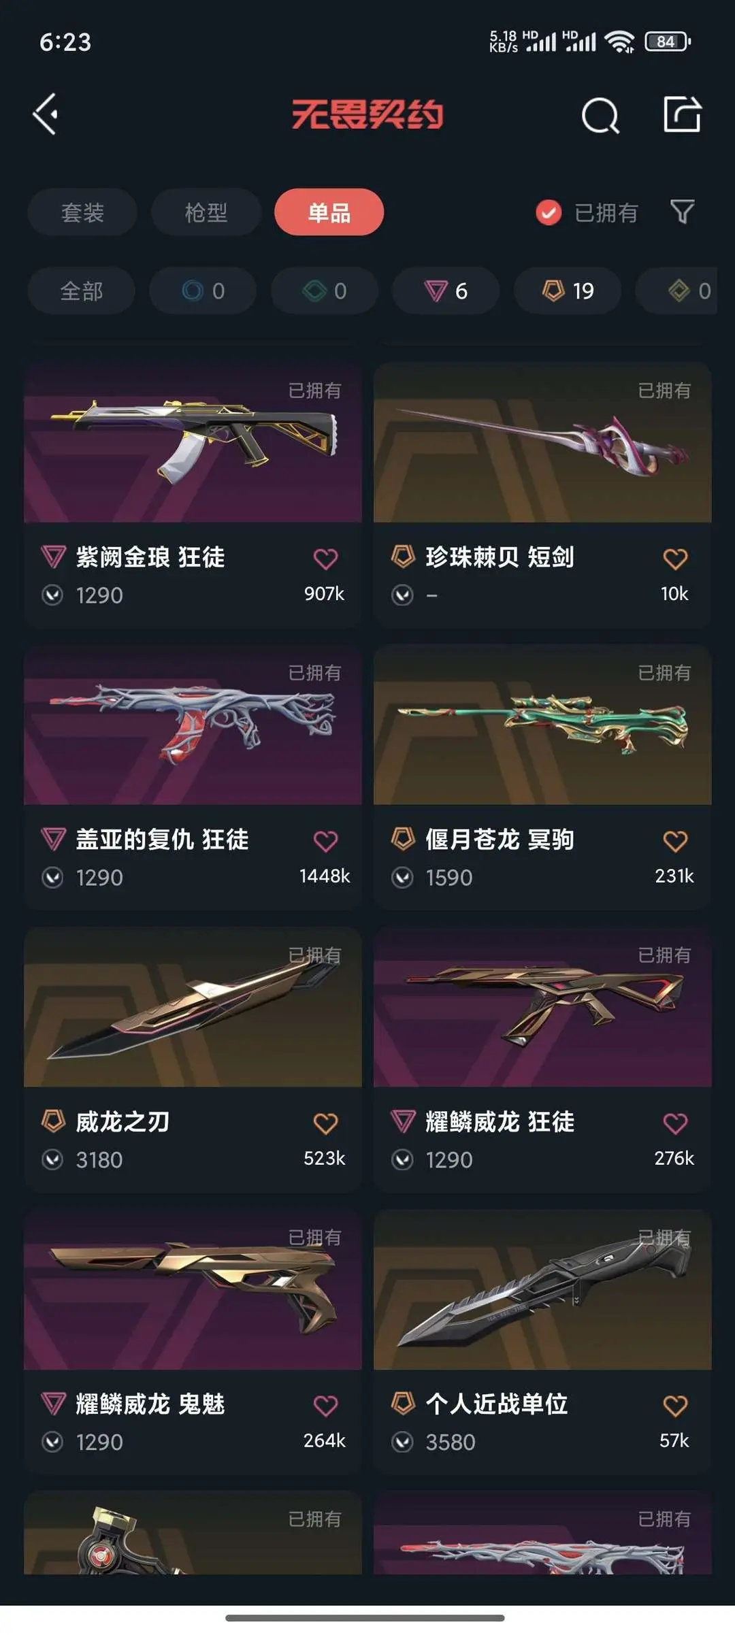Open 个人近战单位 item card title
Screen dimensions: 735x1635
point(497,1404)
